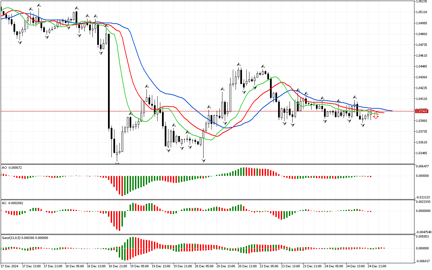Select the 1.04485 price level label

coord(422,66)
